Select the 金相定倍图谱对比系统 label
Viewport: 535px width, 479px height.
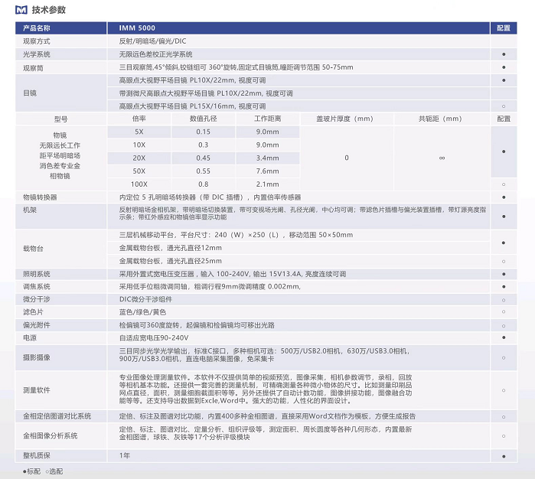[57, 416]
